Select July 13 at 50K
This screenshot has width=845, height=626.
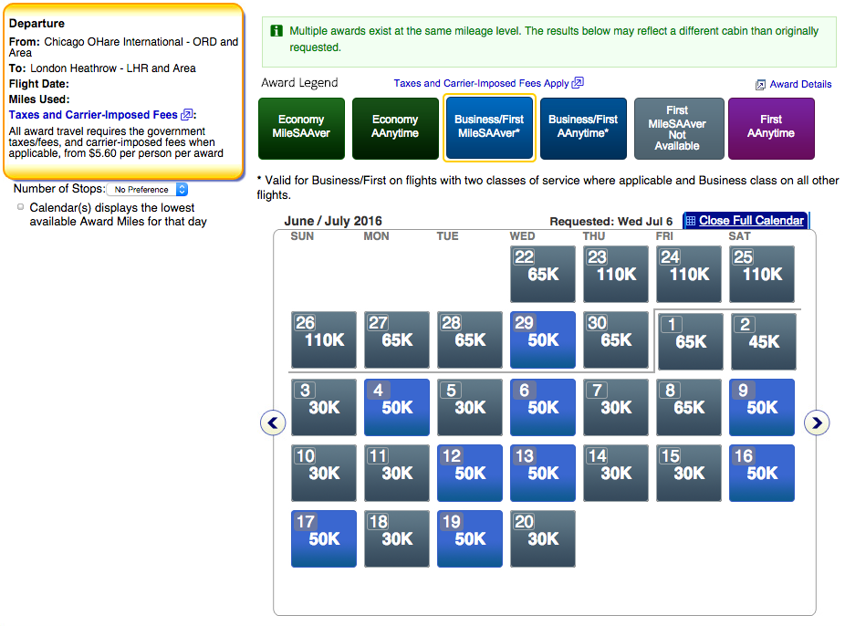(543, 473)
